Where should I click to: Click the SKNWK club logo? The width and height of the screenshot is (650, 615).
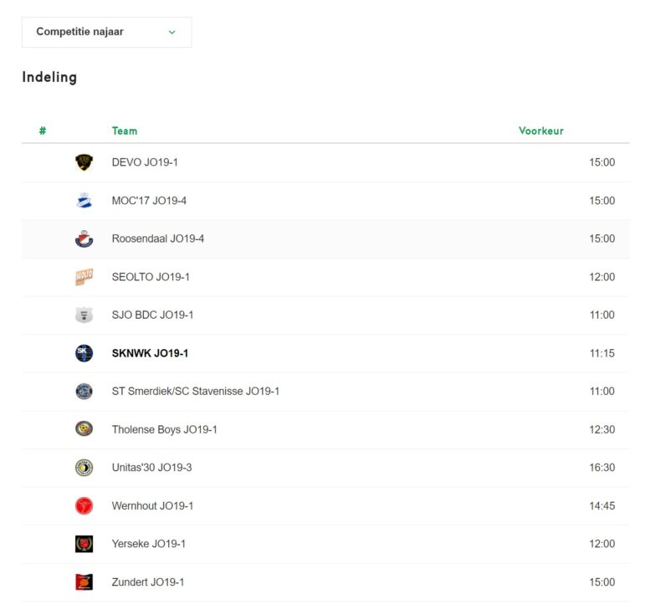[84, 353]
